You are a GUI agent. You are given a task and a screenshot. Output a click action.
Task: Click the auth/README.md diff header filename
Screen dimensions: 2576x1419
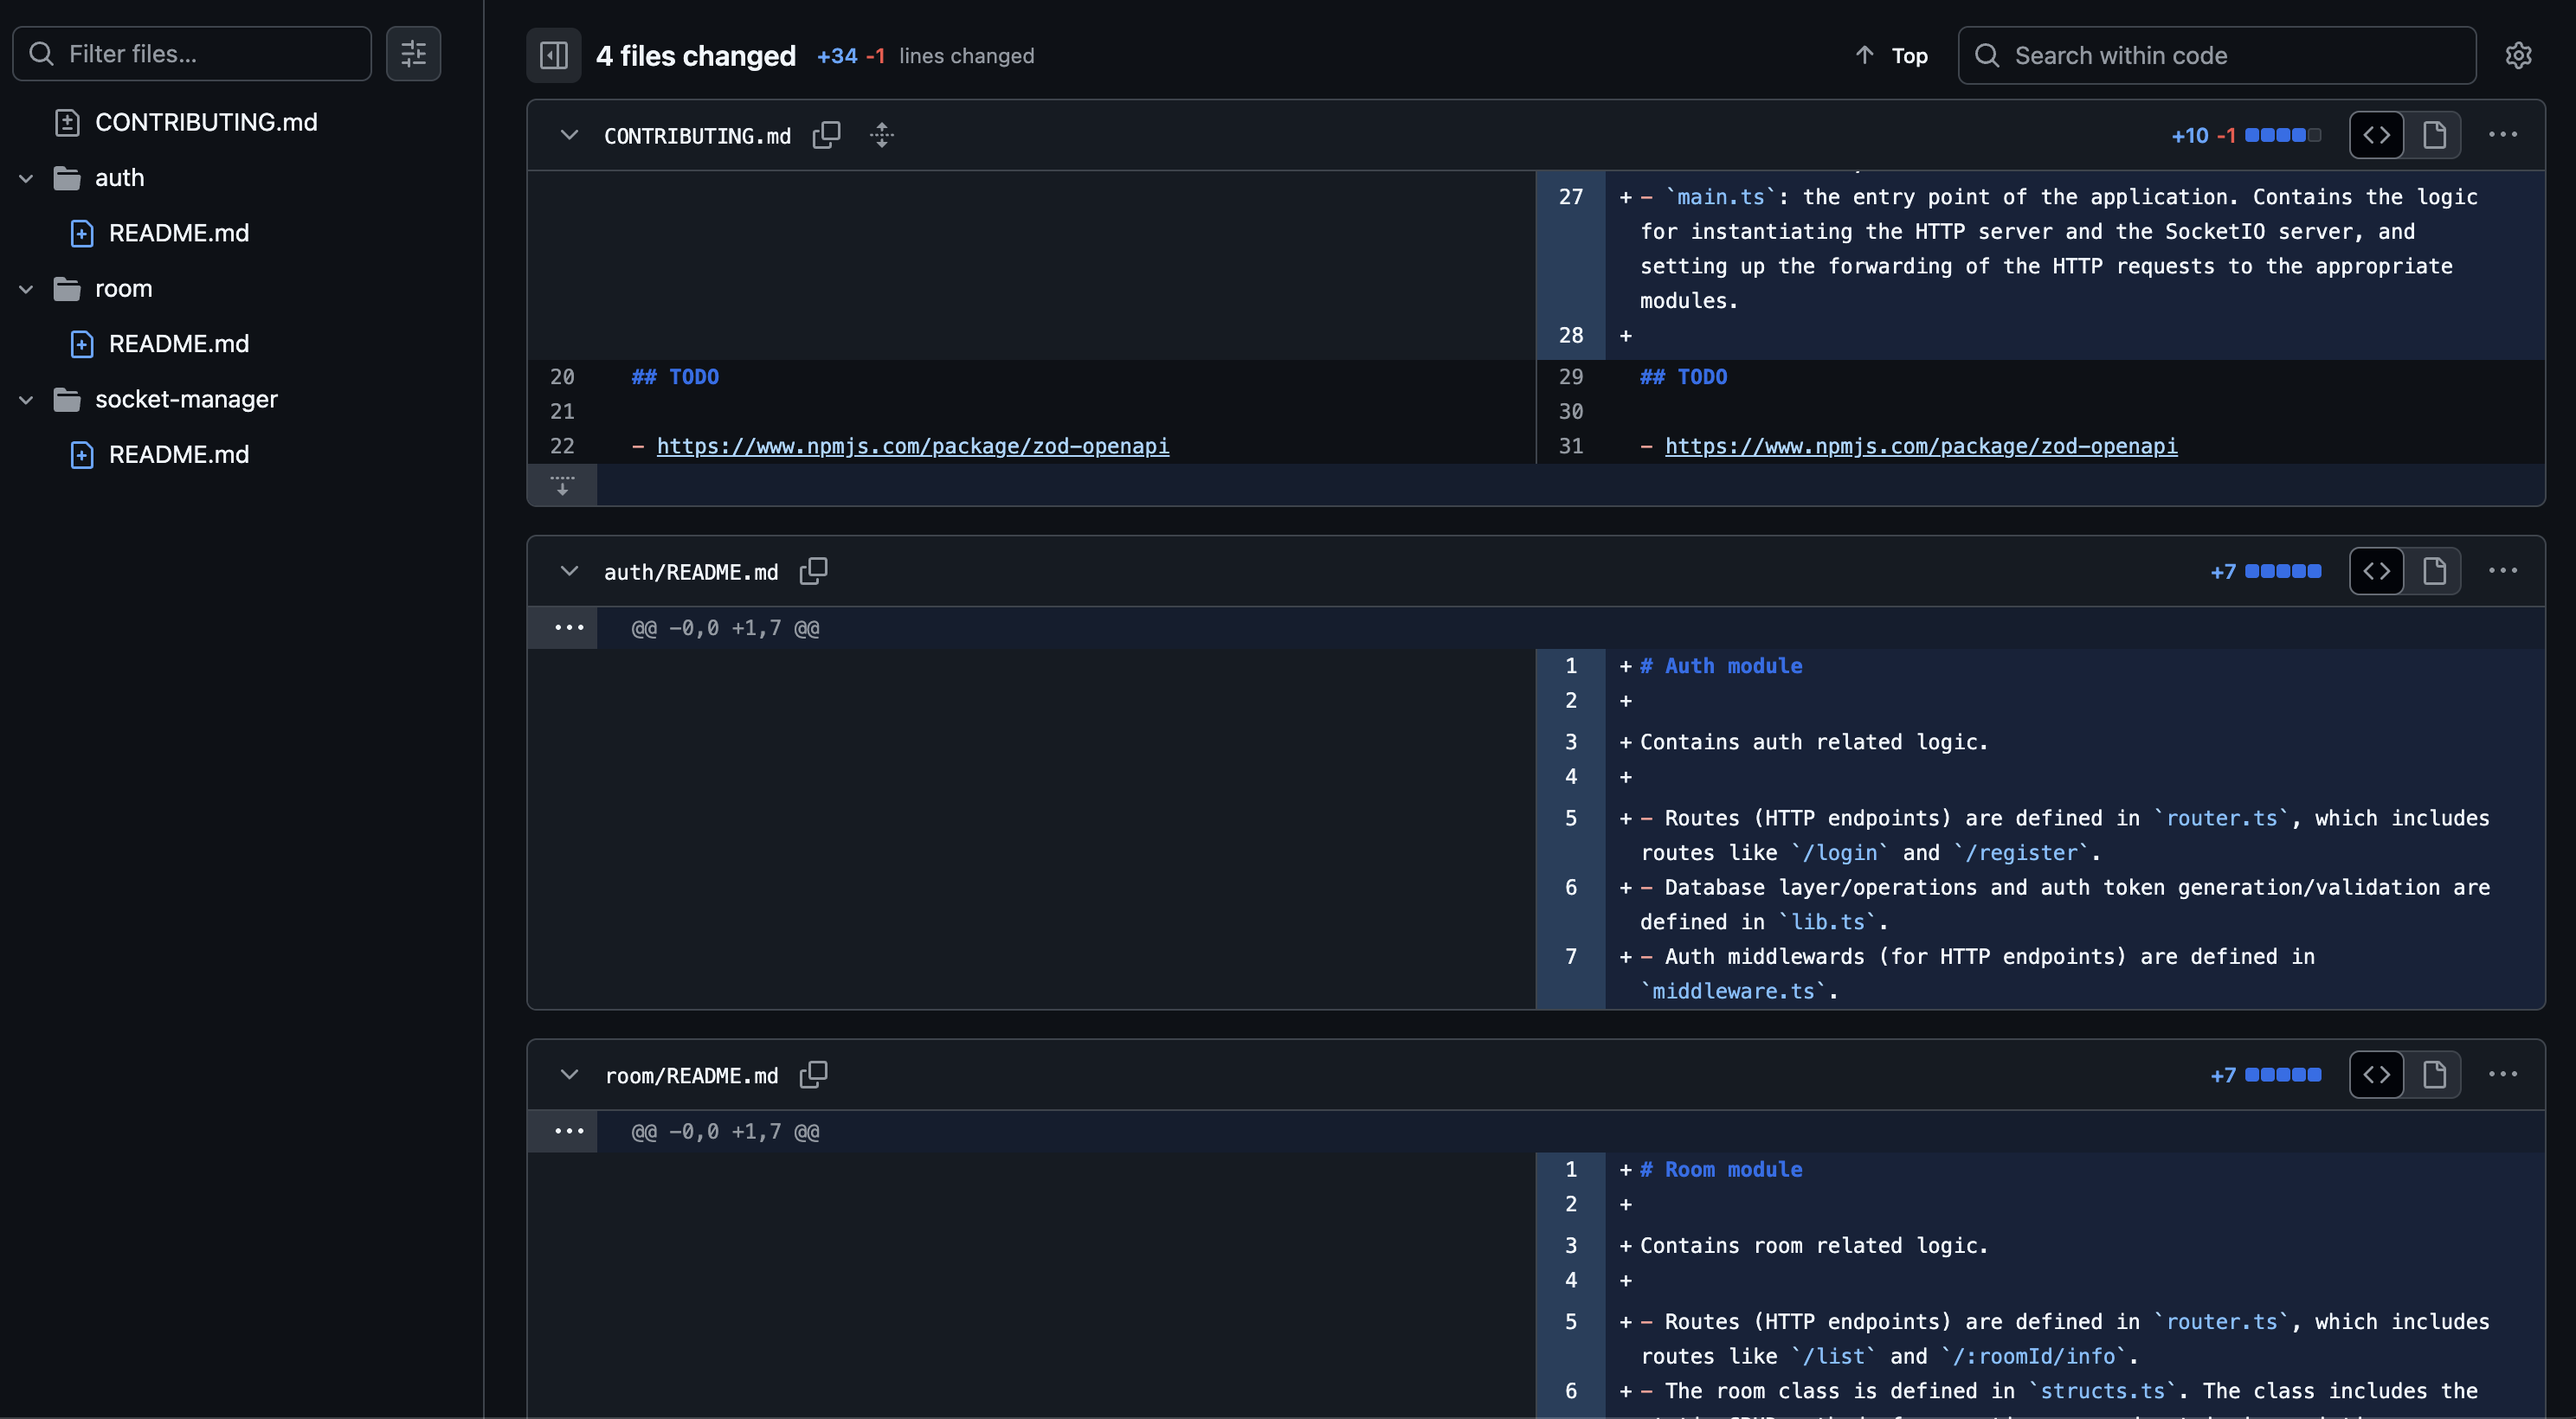click(691, 572)
